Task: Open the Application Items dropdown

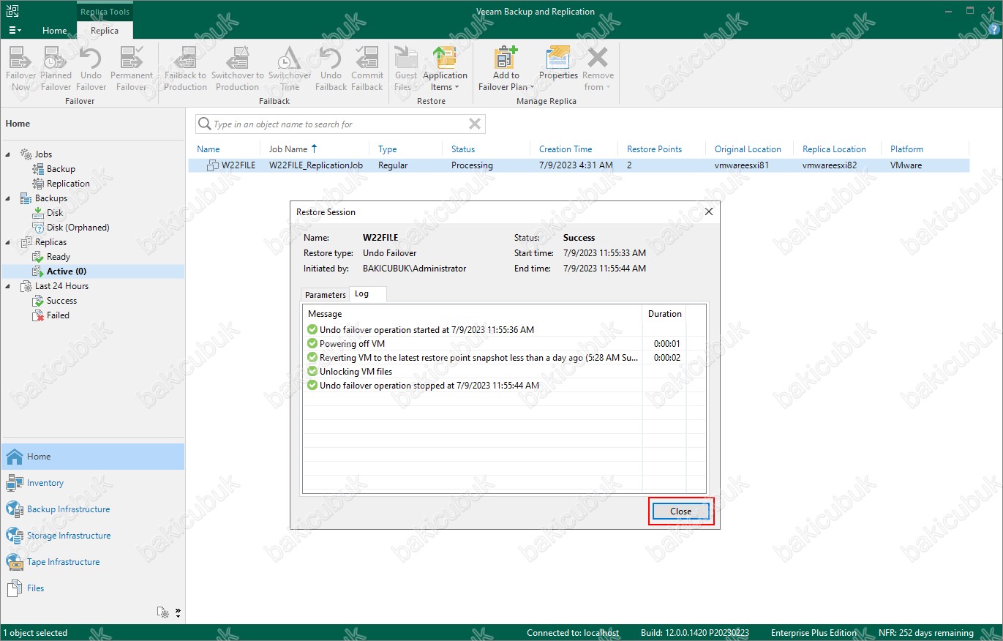Action: click(x=445, y=69)
